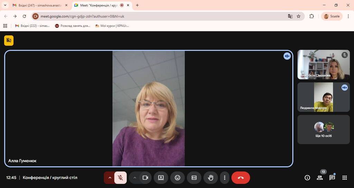Toggle closed captions
The height and width of the screenshot is (188, 354).
click(x=194, y=178)
